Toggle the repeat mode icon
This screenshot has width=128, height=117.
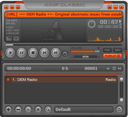pyautogui.click(x=16, y=39)
